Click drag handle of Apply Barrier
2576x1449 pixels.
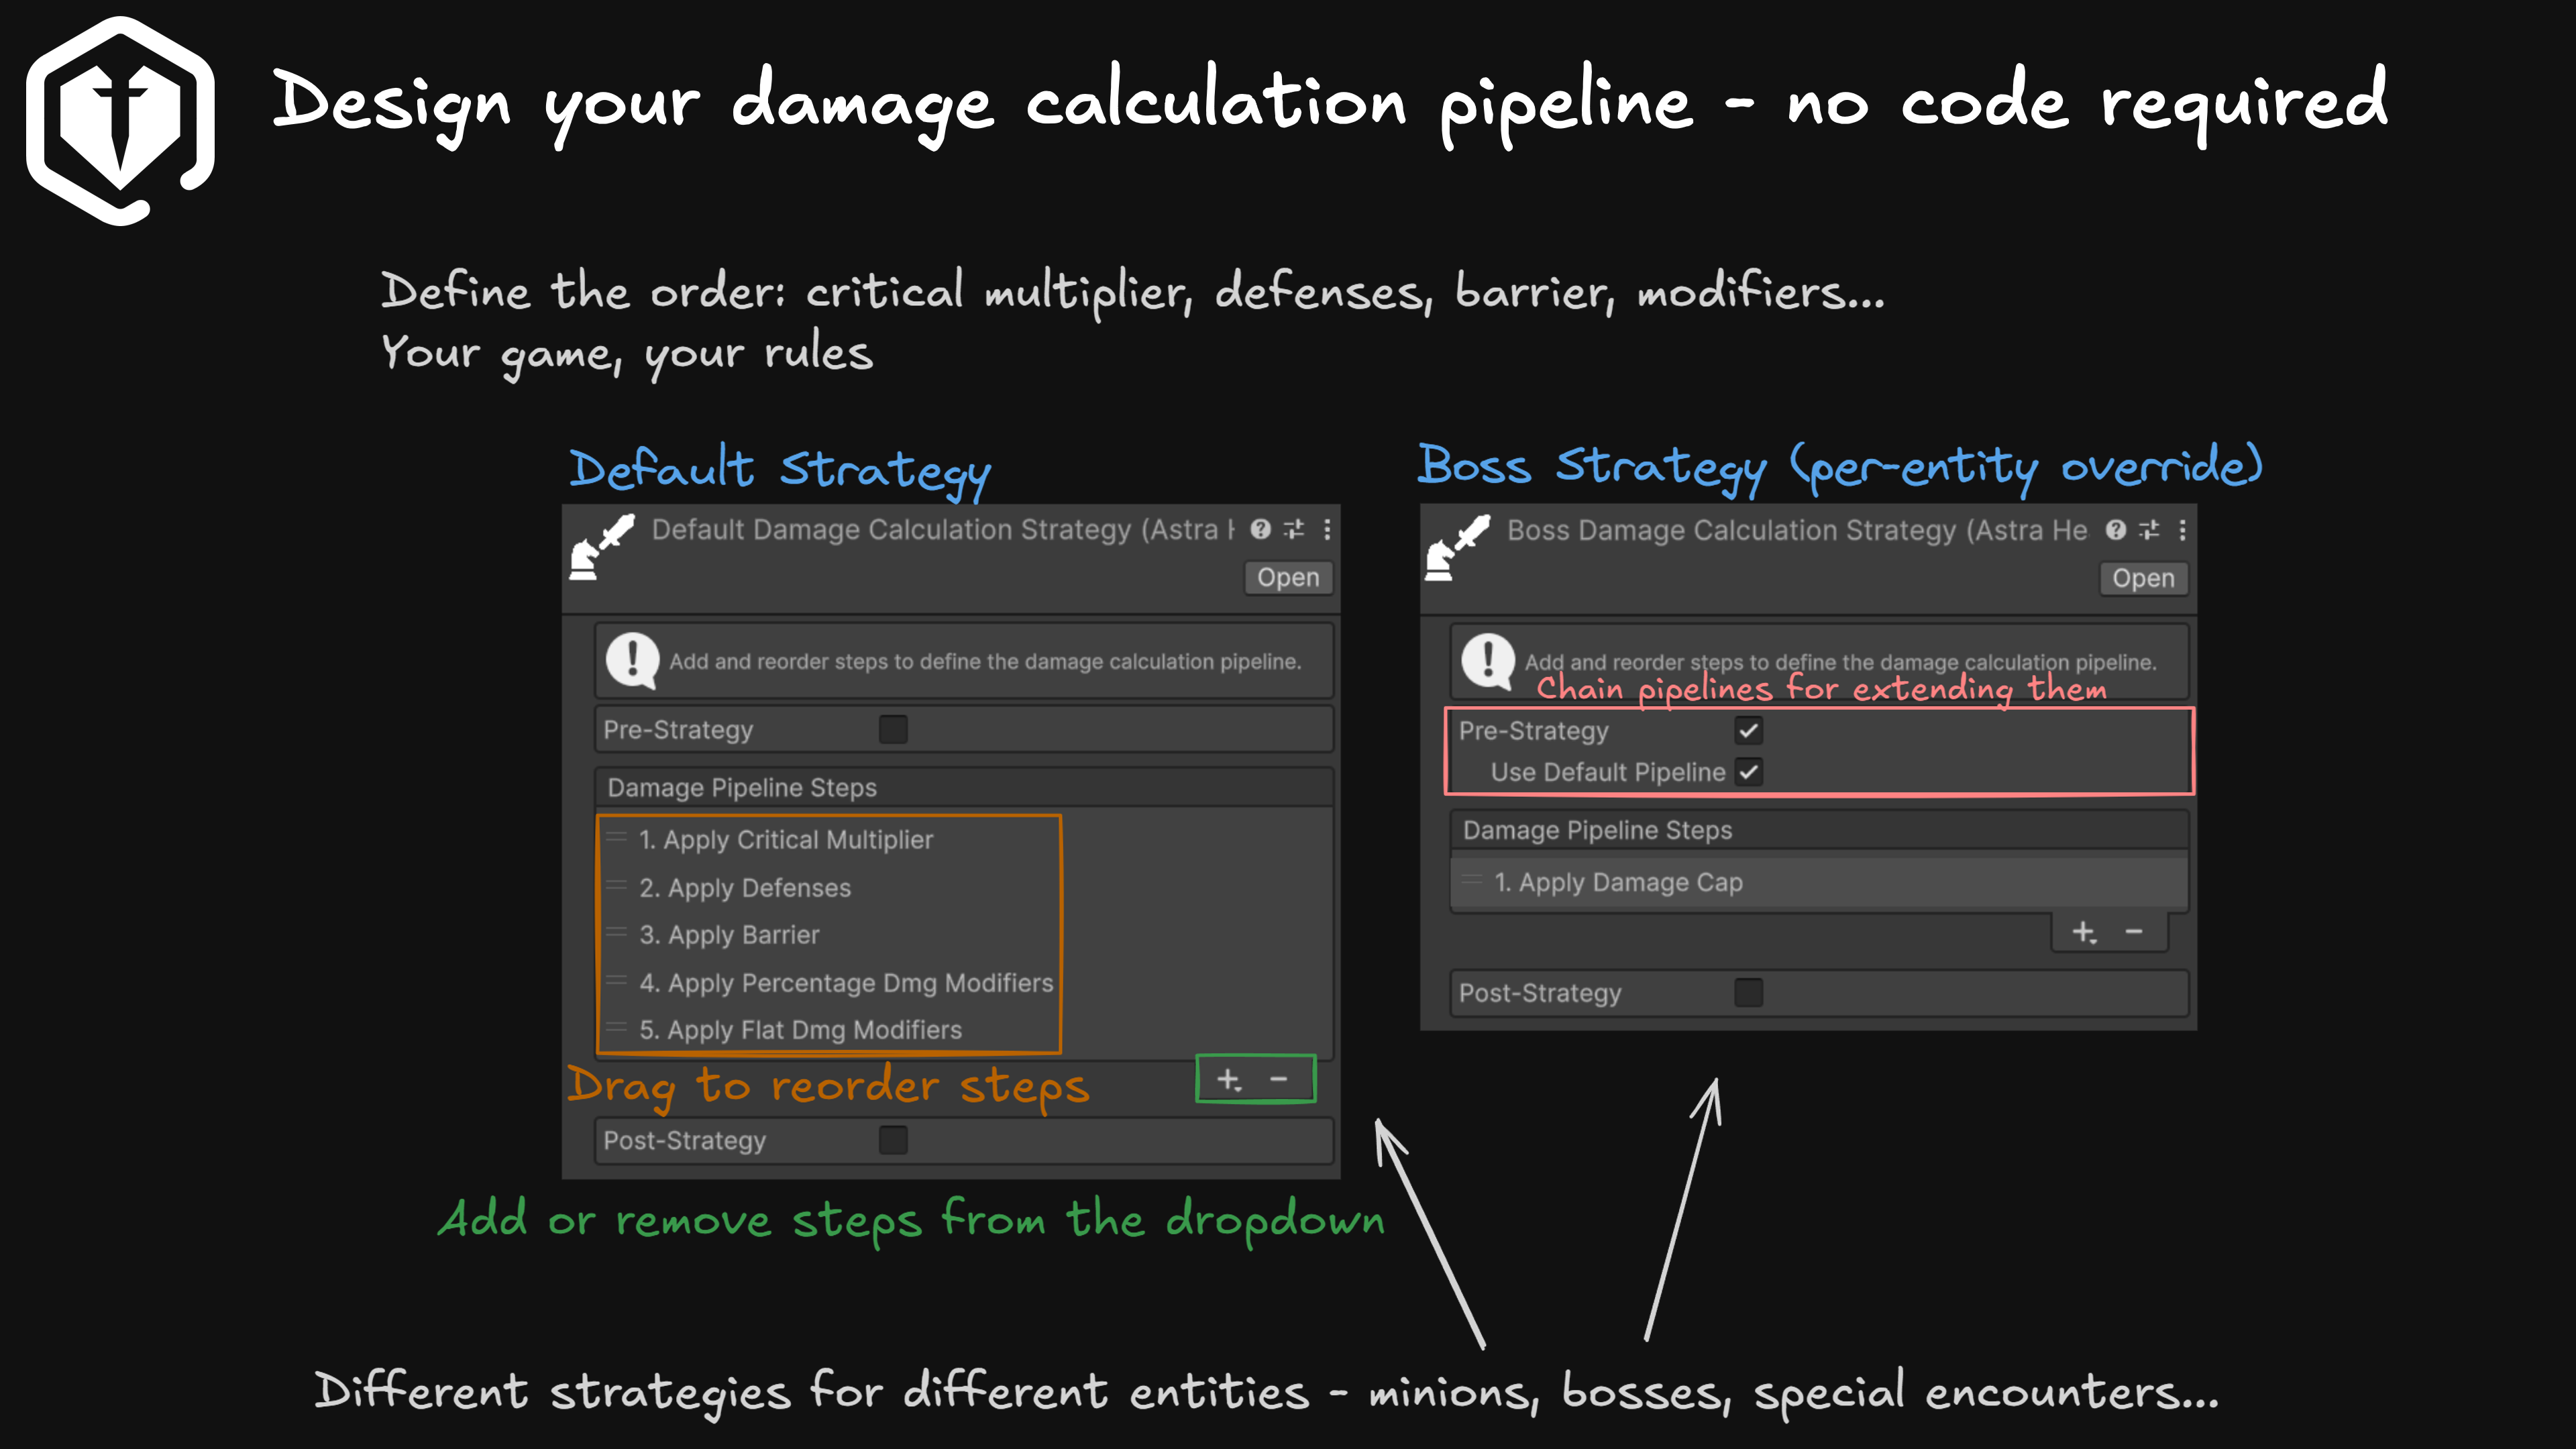(616, 932)
